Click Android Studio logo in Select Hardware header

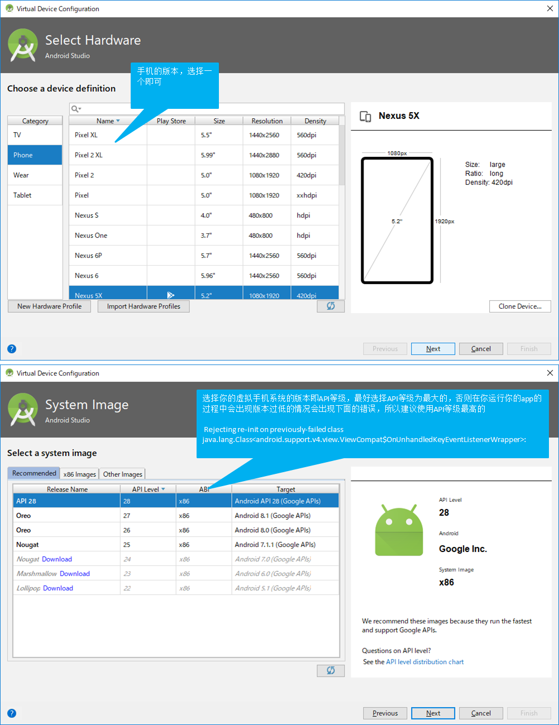click(23, 45)
